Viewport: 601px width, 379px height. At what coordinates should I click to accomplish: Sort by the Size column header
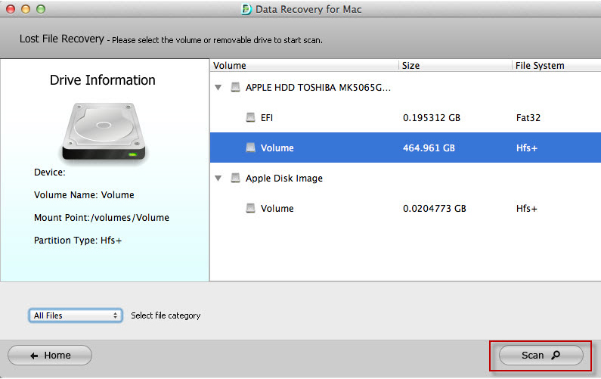[455, 66]
